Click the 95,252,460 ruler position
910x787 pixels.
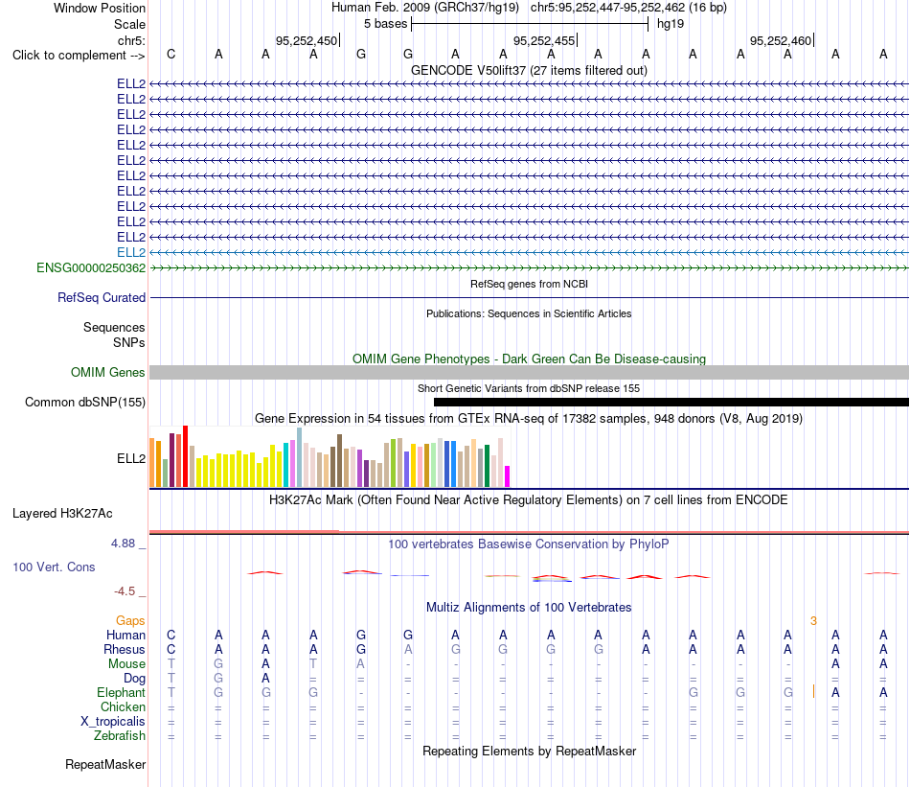pyautogui.click(x=781, y=40)
